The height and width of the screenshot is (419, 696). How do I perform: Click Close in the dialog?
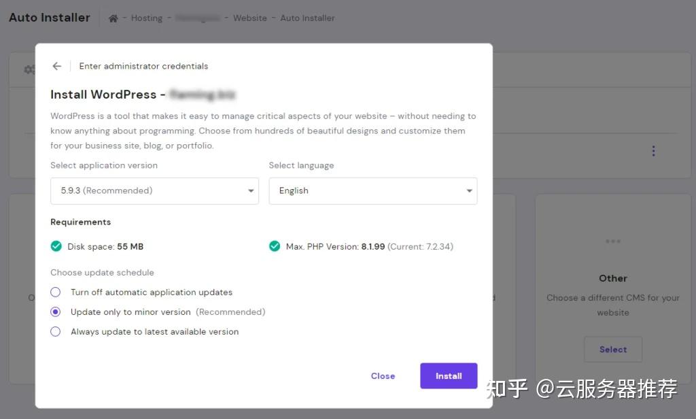tap(383, 376)
